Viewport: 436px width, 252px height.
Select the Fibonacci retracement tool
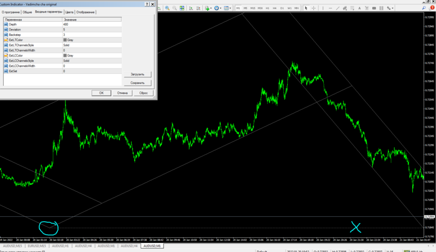(x=352, y=8)
